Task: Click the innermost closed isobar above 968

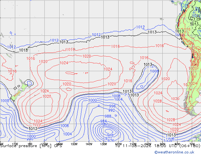Action: click(x=109, y=131)
